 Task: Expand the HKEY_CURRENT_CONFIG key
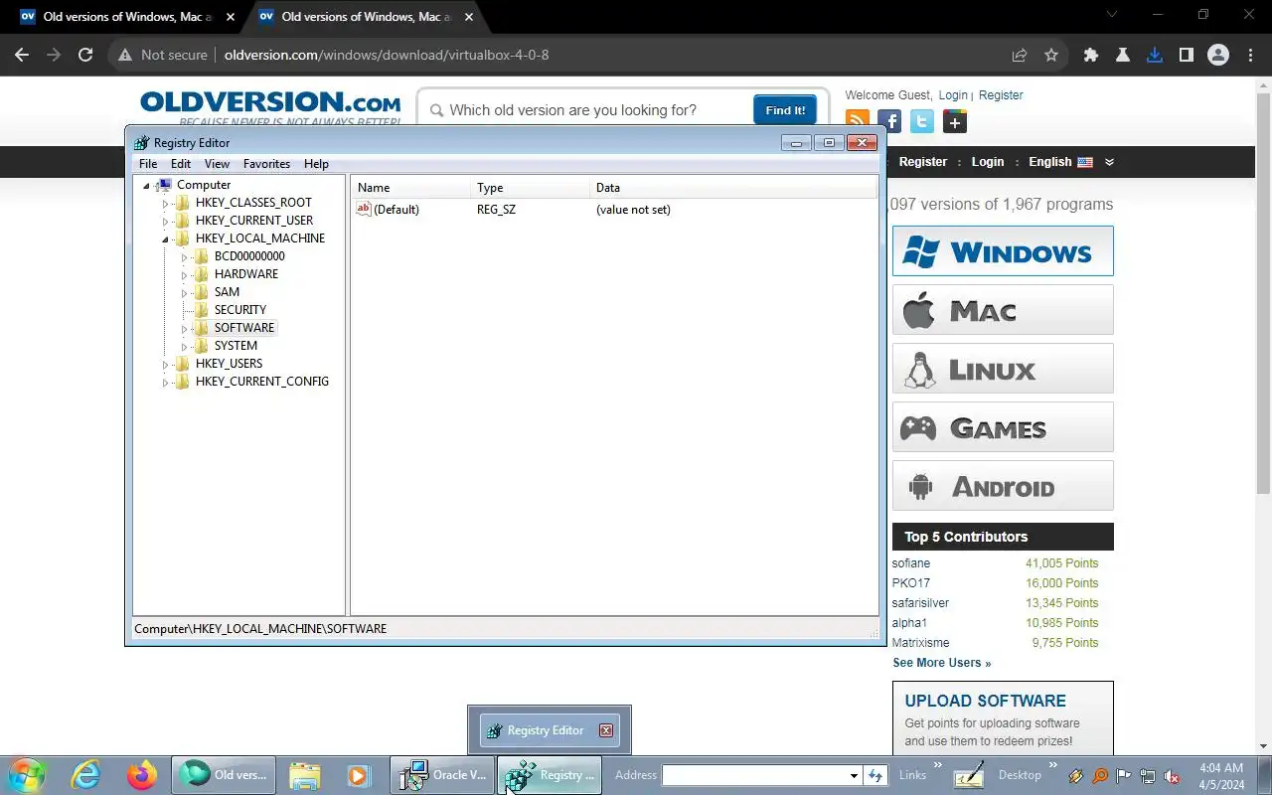click(x=165, y=382)
